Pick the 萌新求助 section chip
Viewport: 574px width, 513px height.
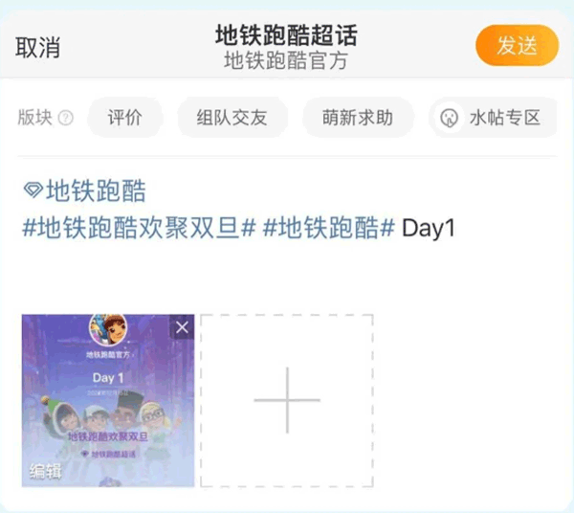click(358, 118)
